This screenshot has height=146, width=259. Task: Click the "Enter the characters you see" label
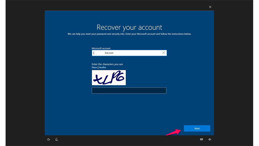click(107, 64)
